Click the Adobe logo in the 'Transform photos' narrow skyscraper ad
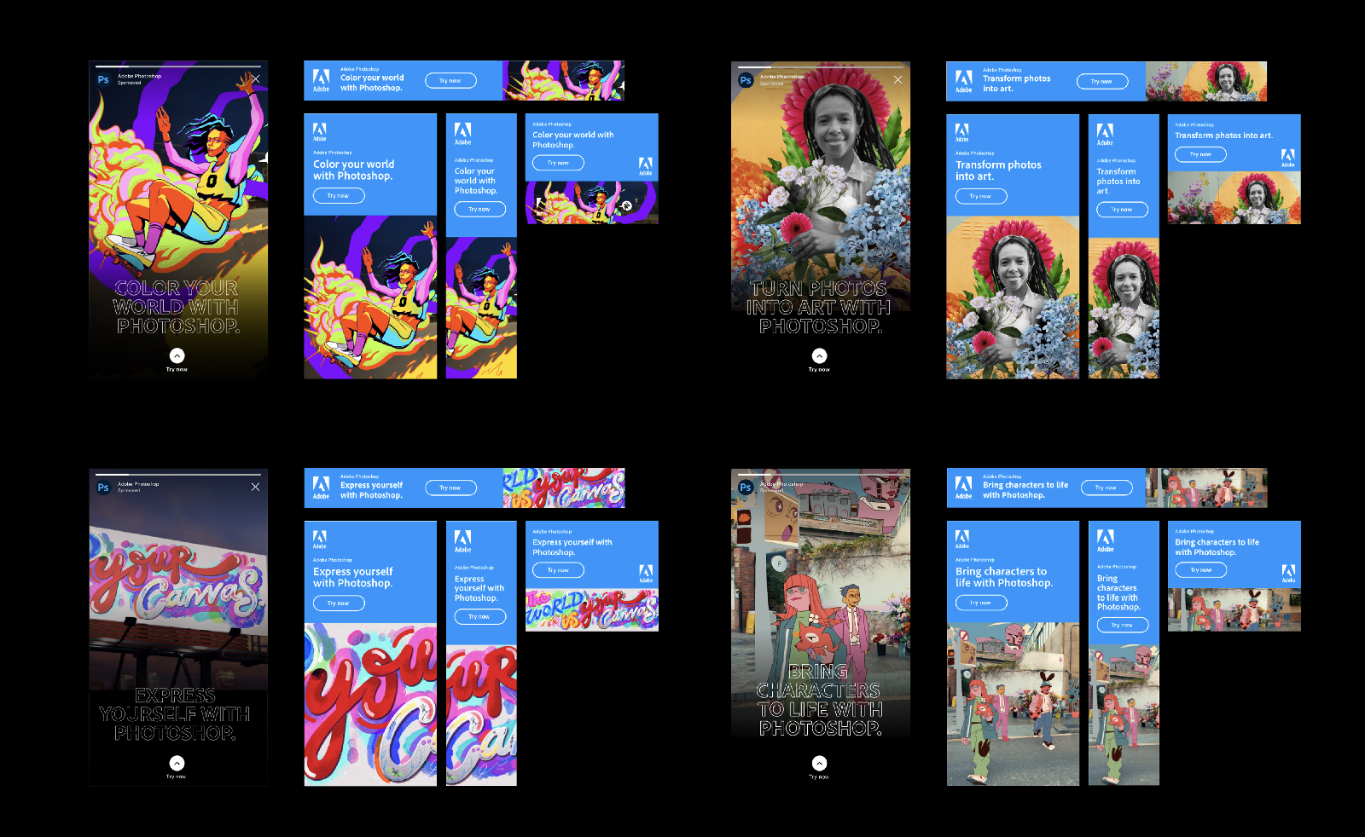 tap(1105, 135)
